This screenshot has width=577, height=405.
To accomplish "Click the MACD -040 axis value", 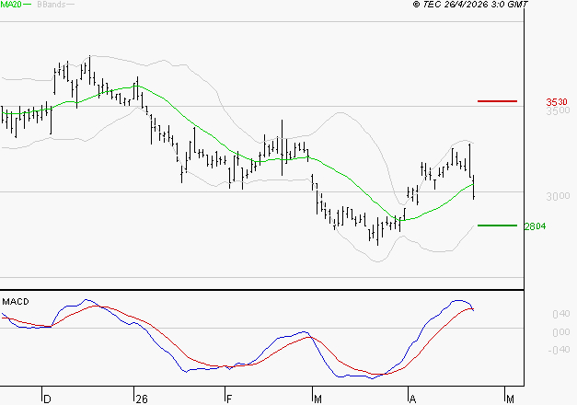I will [x=559, y=350].
